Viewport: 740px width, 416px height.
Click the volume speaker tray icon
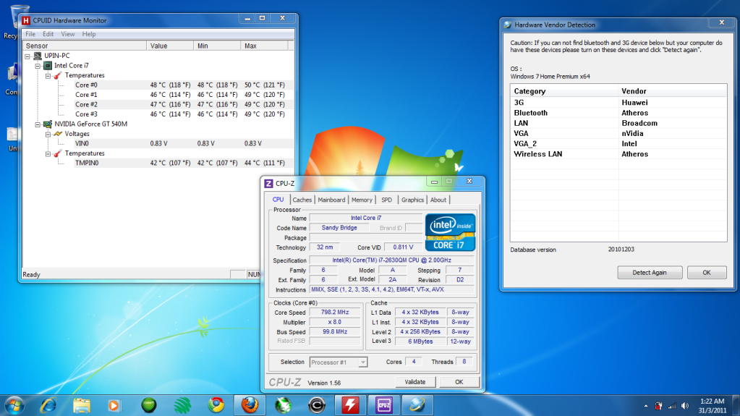(x=684, y=404)
